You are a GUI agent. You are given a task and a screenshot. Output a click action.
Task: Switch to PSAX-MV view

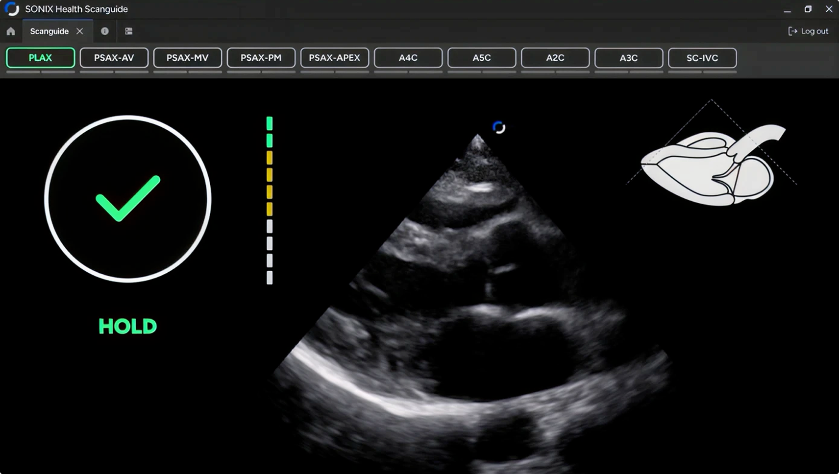pos(188,58)
